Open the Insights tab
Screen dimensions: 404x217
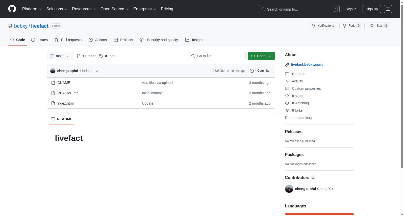(x=195, y=40)
